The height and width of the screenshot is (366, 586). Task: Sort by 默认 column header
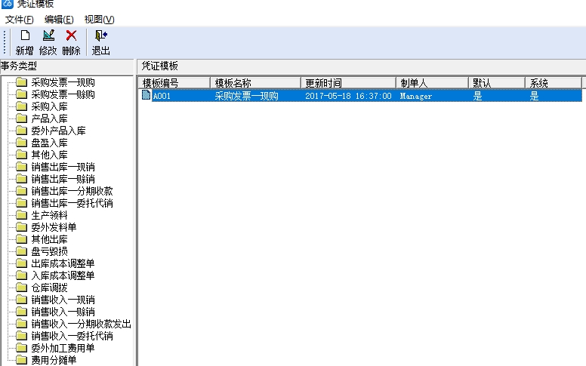[x=497, y=82]
